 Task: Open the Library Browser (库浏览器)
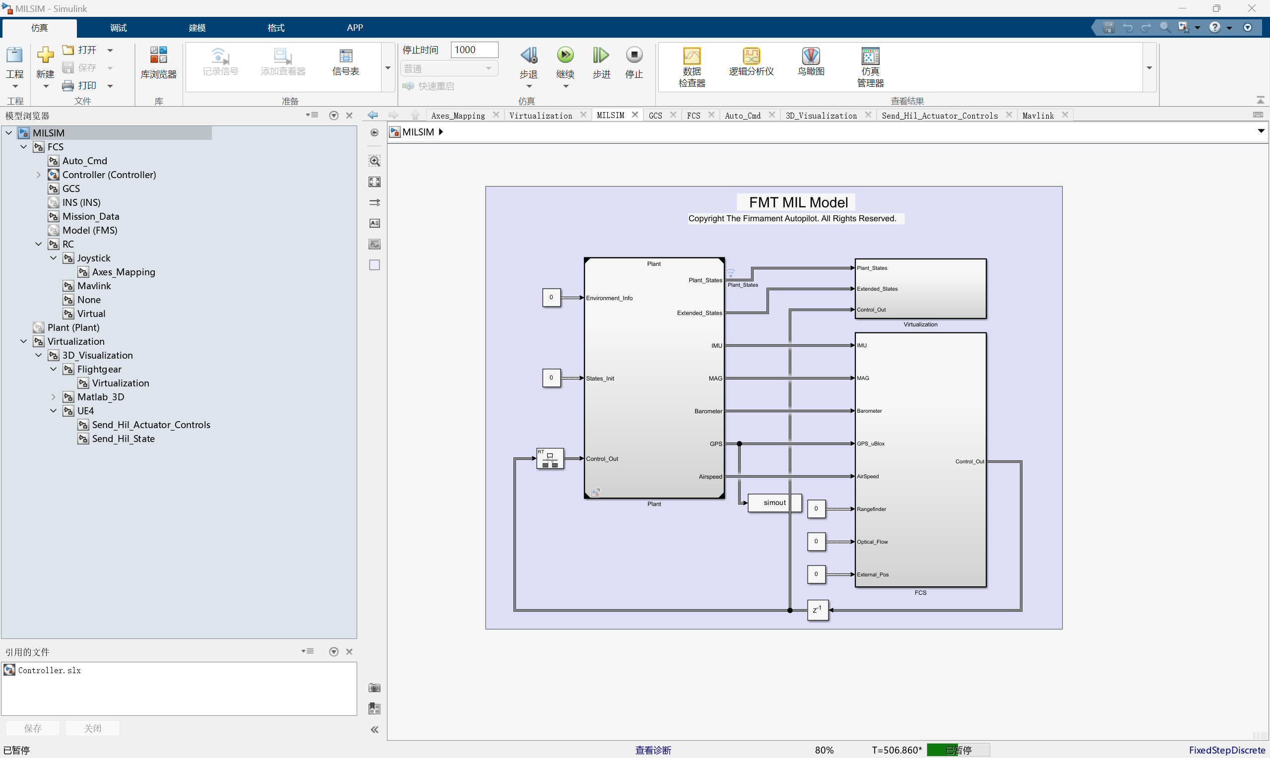[x=158, y=63]
